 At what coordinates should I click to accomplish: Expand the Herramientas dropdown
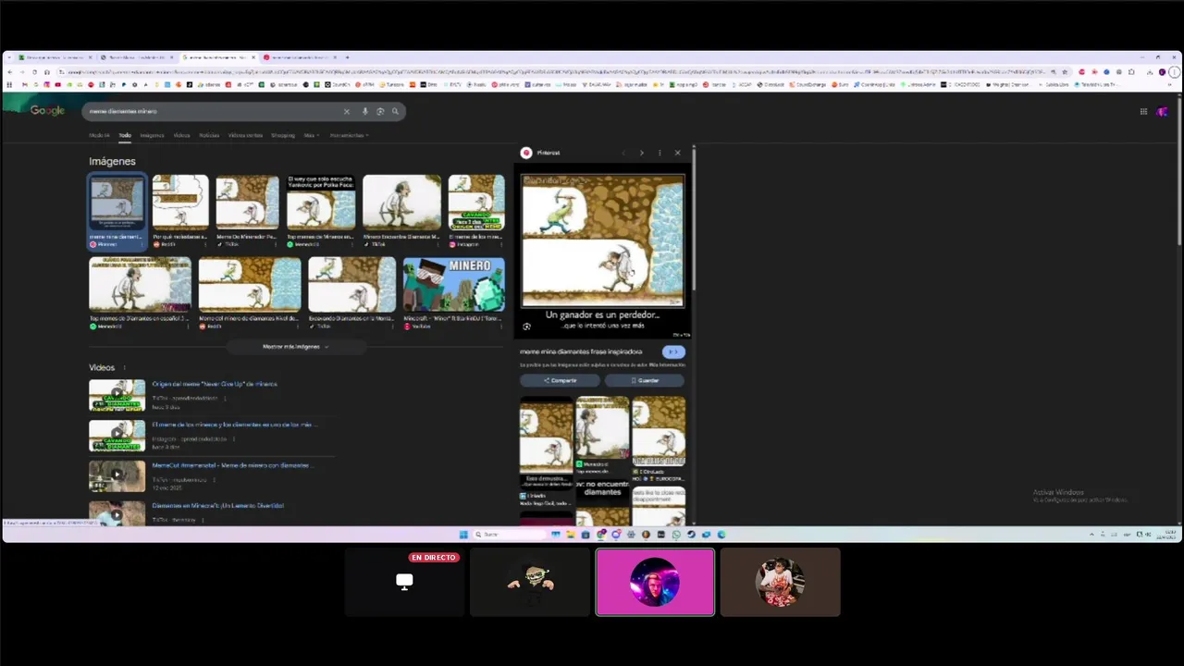coord(349,135)
